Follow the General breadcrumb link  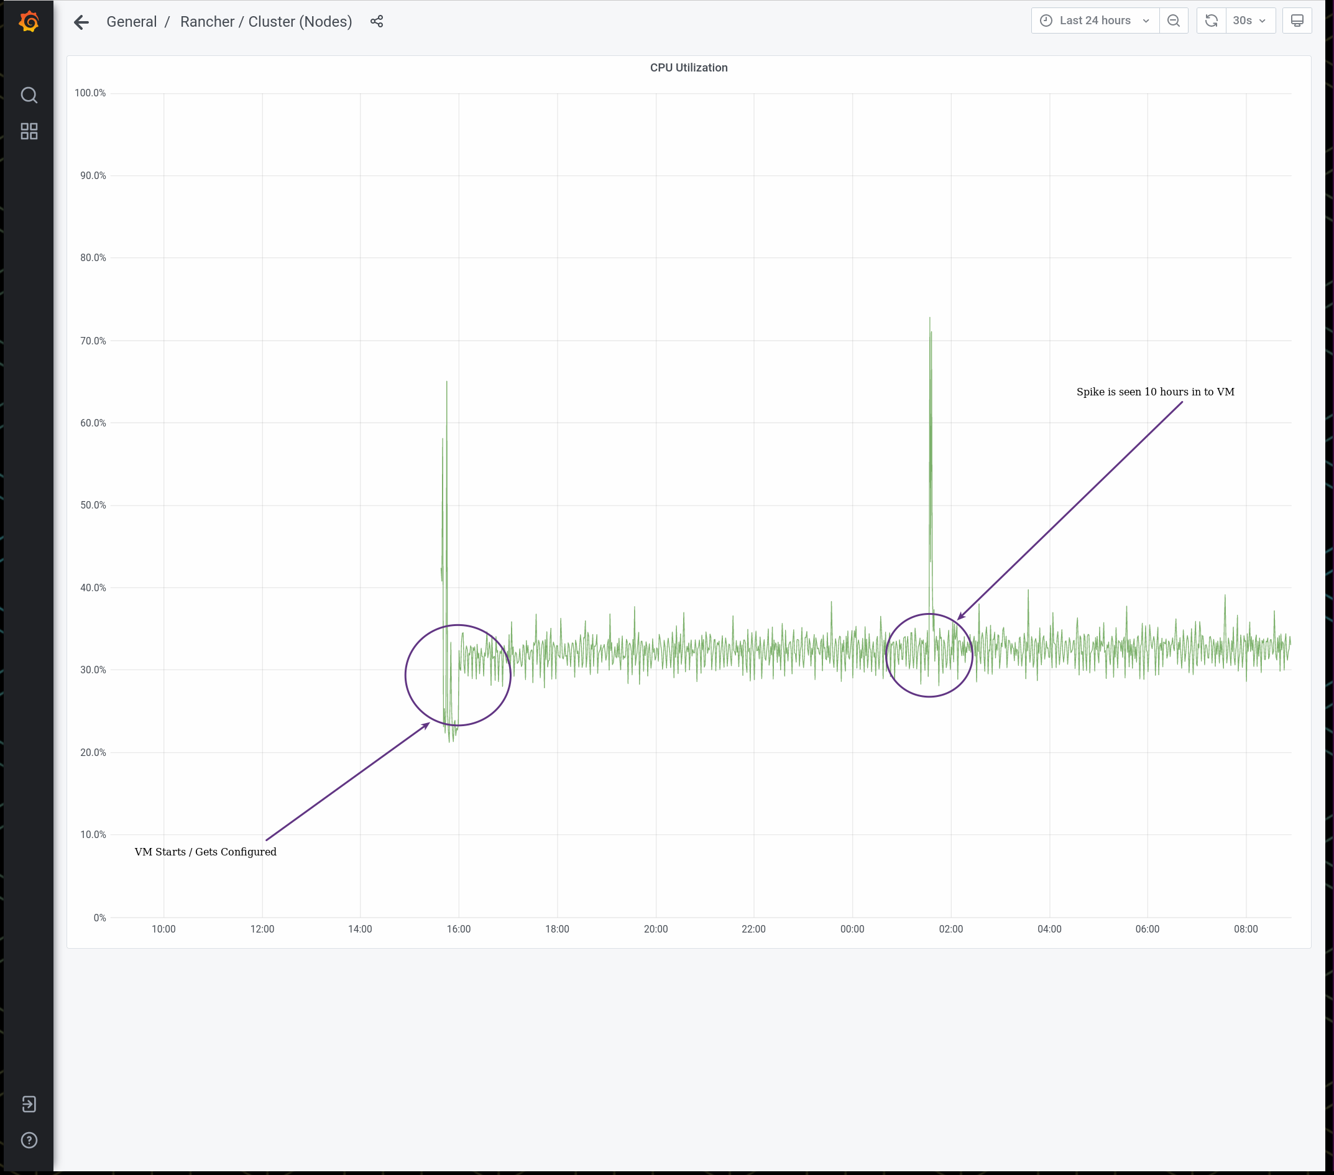131,22
